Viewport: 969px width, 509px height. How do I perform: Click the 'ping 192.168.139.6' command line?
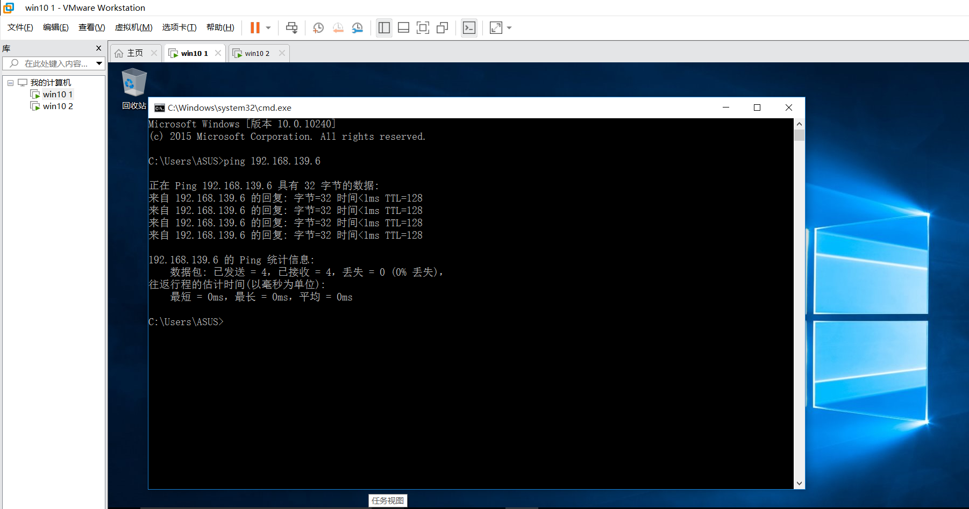(234, 161)
